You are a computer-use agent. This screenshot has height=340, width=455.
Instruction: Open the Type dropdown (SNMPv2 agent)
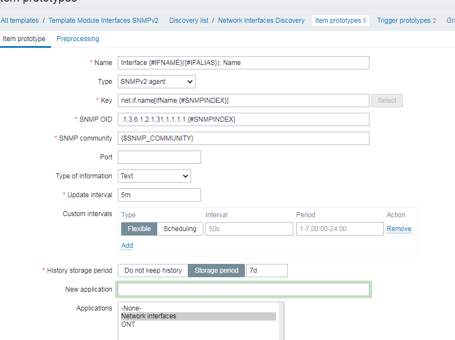pyautogui.click(x=157, y=82)
